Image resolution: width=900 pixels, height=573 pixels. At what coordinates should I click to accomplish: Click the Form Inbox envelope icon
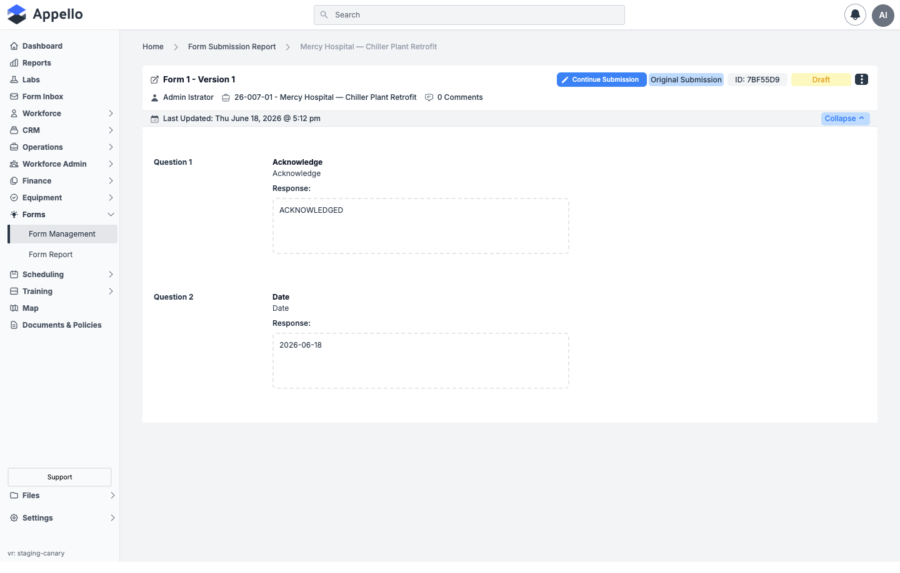pos(14,97)
